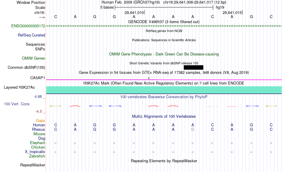
Task: Open the RefSeq Curated track label
Action: pyautogui.click(x=31, y=35)
